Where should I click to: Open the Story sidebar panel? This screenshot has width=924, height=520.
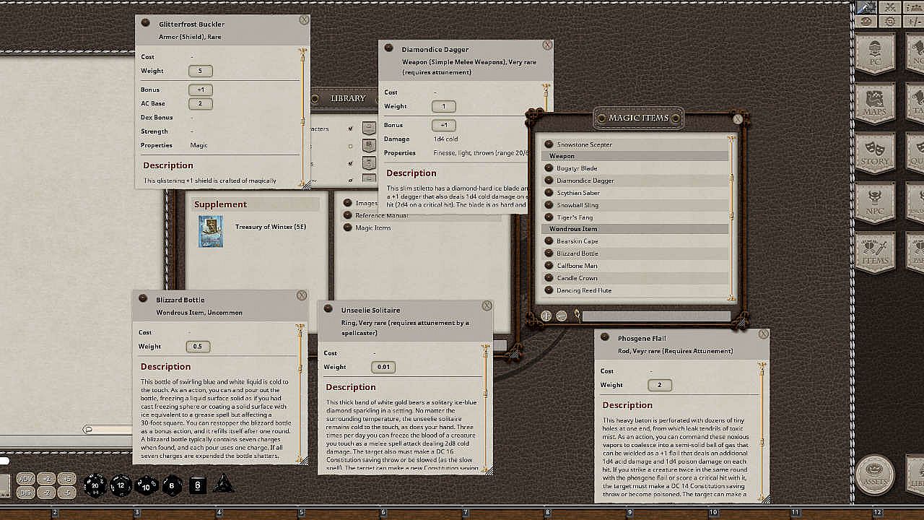point(874,152)
